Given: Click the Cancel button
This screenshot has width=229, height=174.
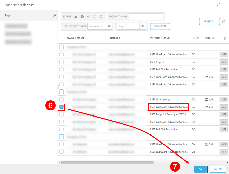Looking at the screenshot, I should (x=218, y=169).
